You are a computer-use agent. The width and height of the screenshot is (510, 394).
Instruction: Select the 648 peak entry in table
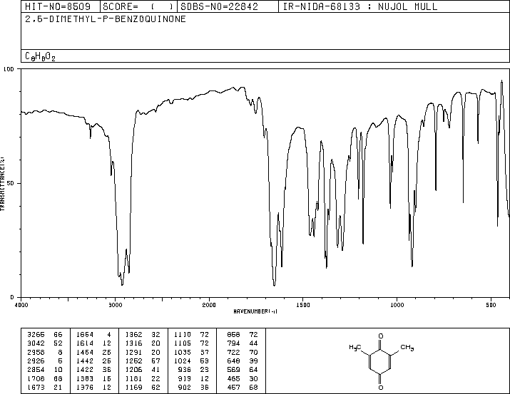(243, 361)
